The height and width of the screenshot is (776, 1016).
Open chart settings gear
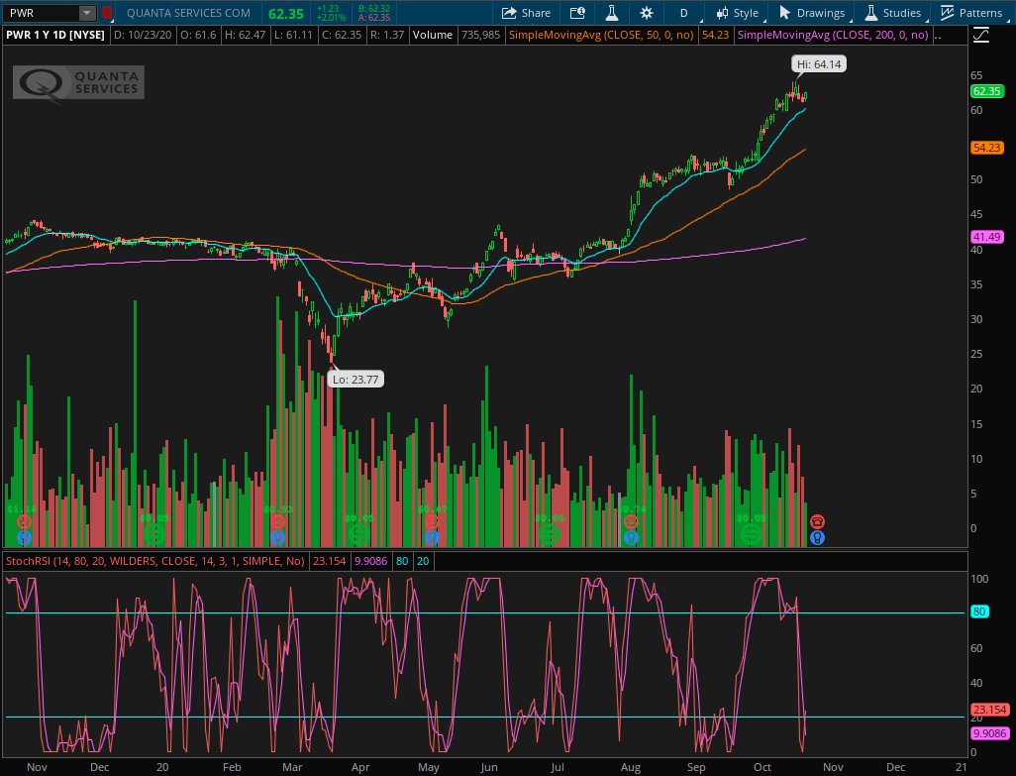pos(646,13)
